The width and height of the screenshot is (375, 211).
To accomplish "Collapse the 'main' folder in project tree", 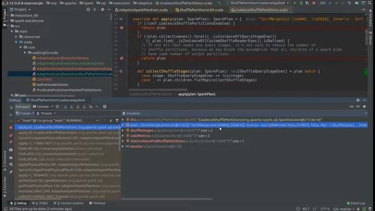I will (12, 31).
